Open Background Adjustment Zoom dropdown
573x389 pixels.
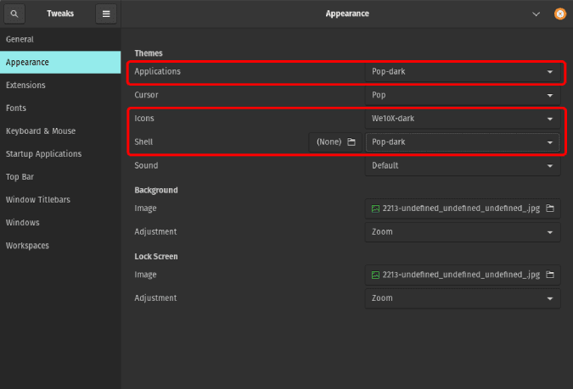coord(463,232)
